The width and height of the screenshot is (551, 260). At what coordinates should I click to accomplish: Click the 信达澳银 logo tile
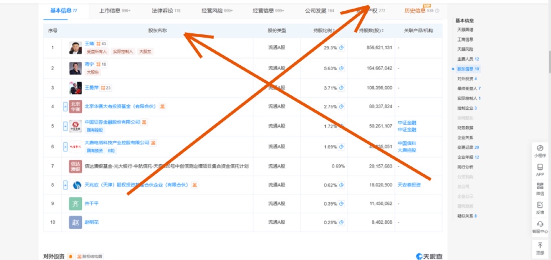pyautogui.click(x=75, y=166)
